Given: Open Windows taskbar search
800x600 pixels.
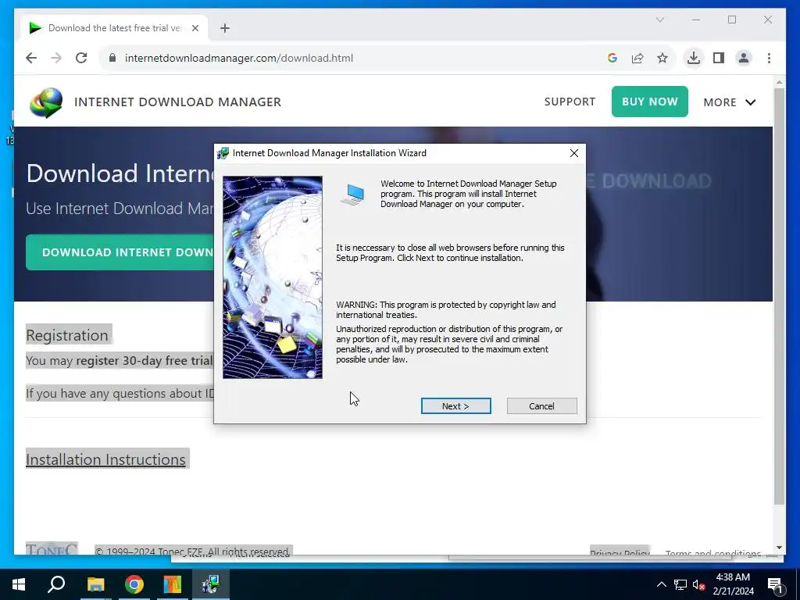Looking at the screenshot, I should [56, 584].
